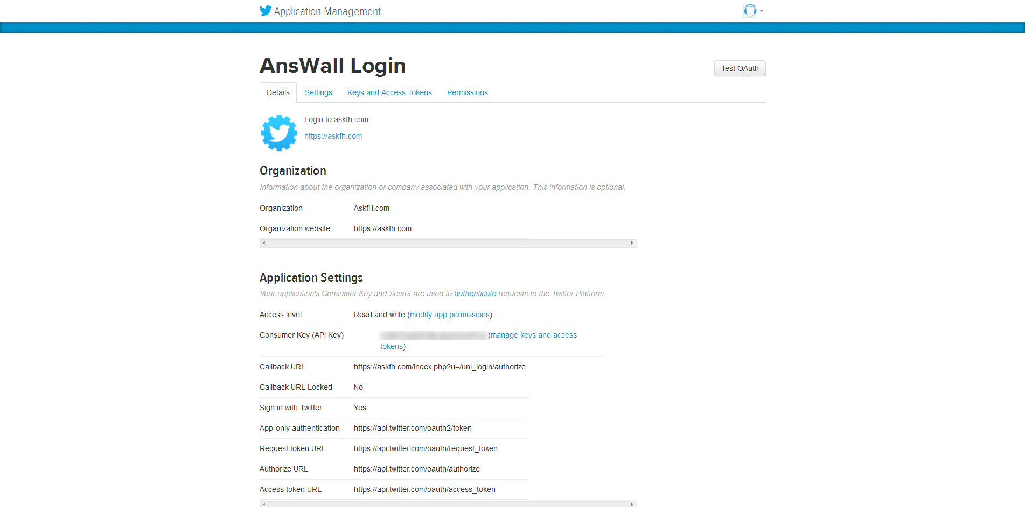Click the Login to askfh.com description text
Viewport: 1025px width, 507px height.
pyautogui.click(x=336, y=119)
